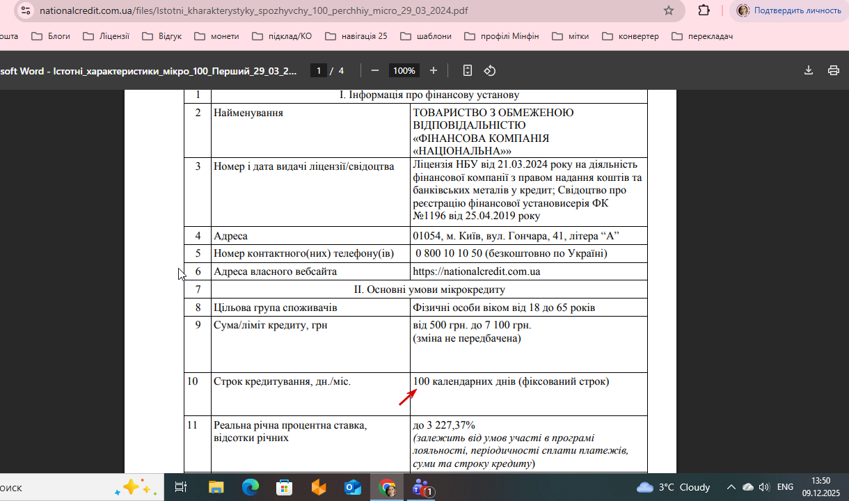Open the orange app icon in taskbar
This screenshot has width=849, height=501.
point(319,488)
